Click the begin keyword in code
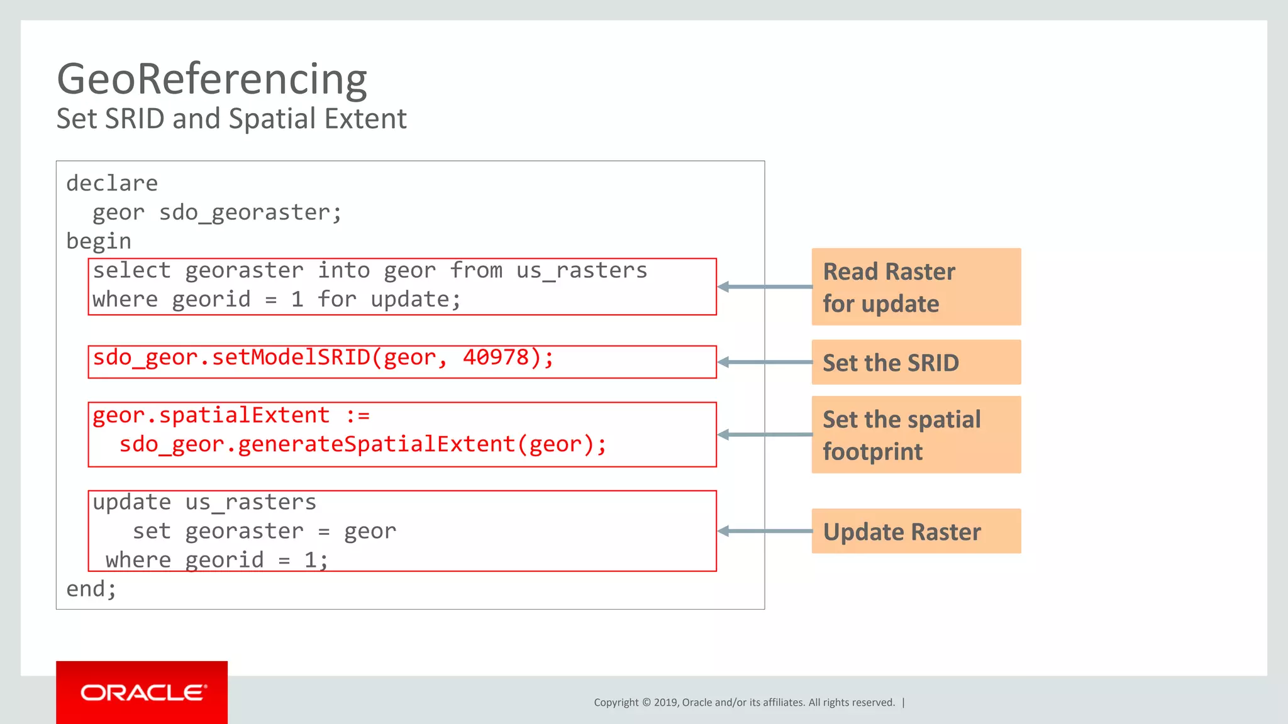Viewport: 1288px width, 724px height. click(x=99, y=241)
